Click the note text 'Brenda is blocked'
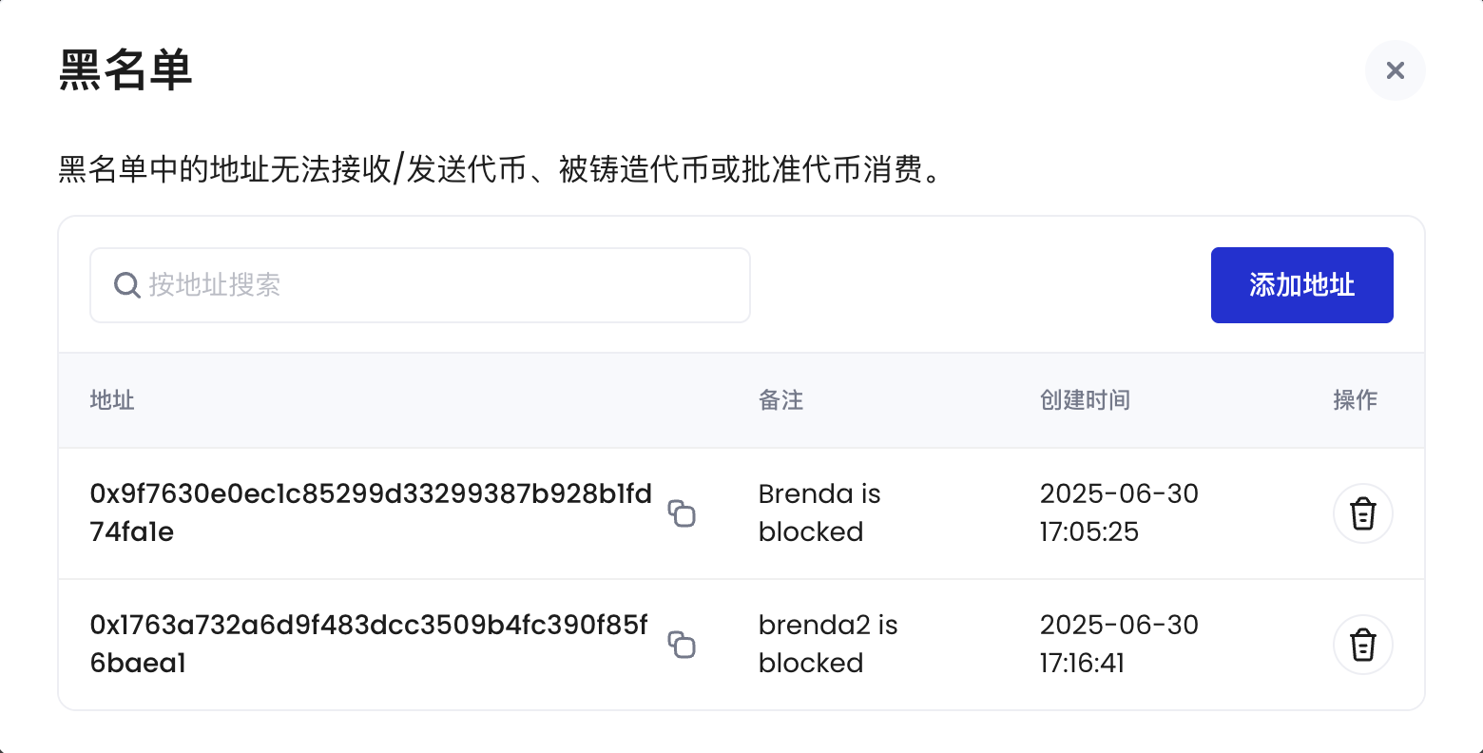Image resolution: width=1483 pixels, height=753 pixels. click(819, 512)
